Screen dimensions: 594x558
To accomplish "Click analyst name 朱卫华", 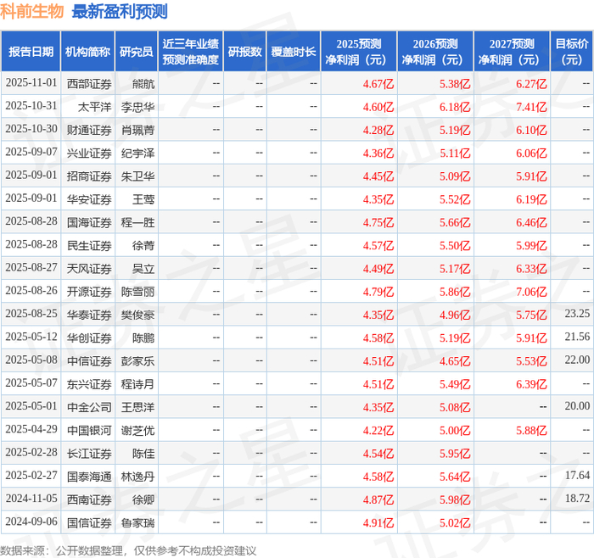I will tap(137, 176).
